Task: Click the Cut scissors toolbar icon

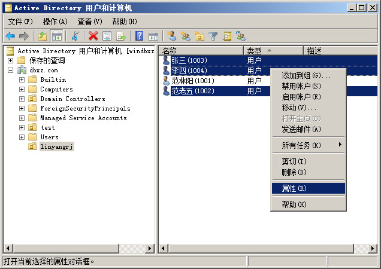Action: point(75,36)
